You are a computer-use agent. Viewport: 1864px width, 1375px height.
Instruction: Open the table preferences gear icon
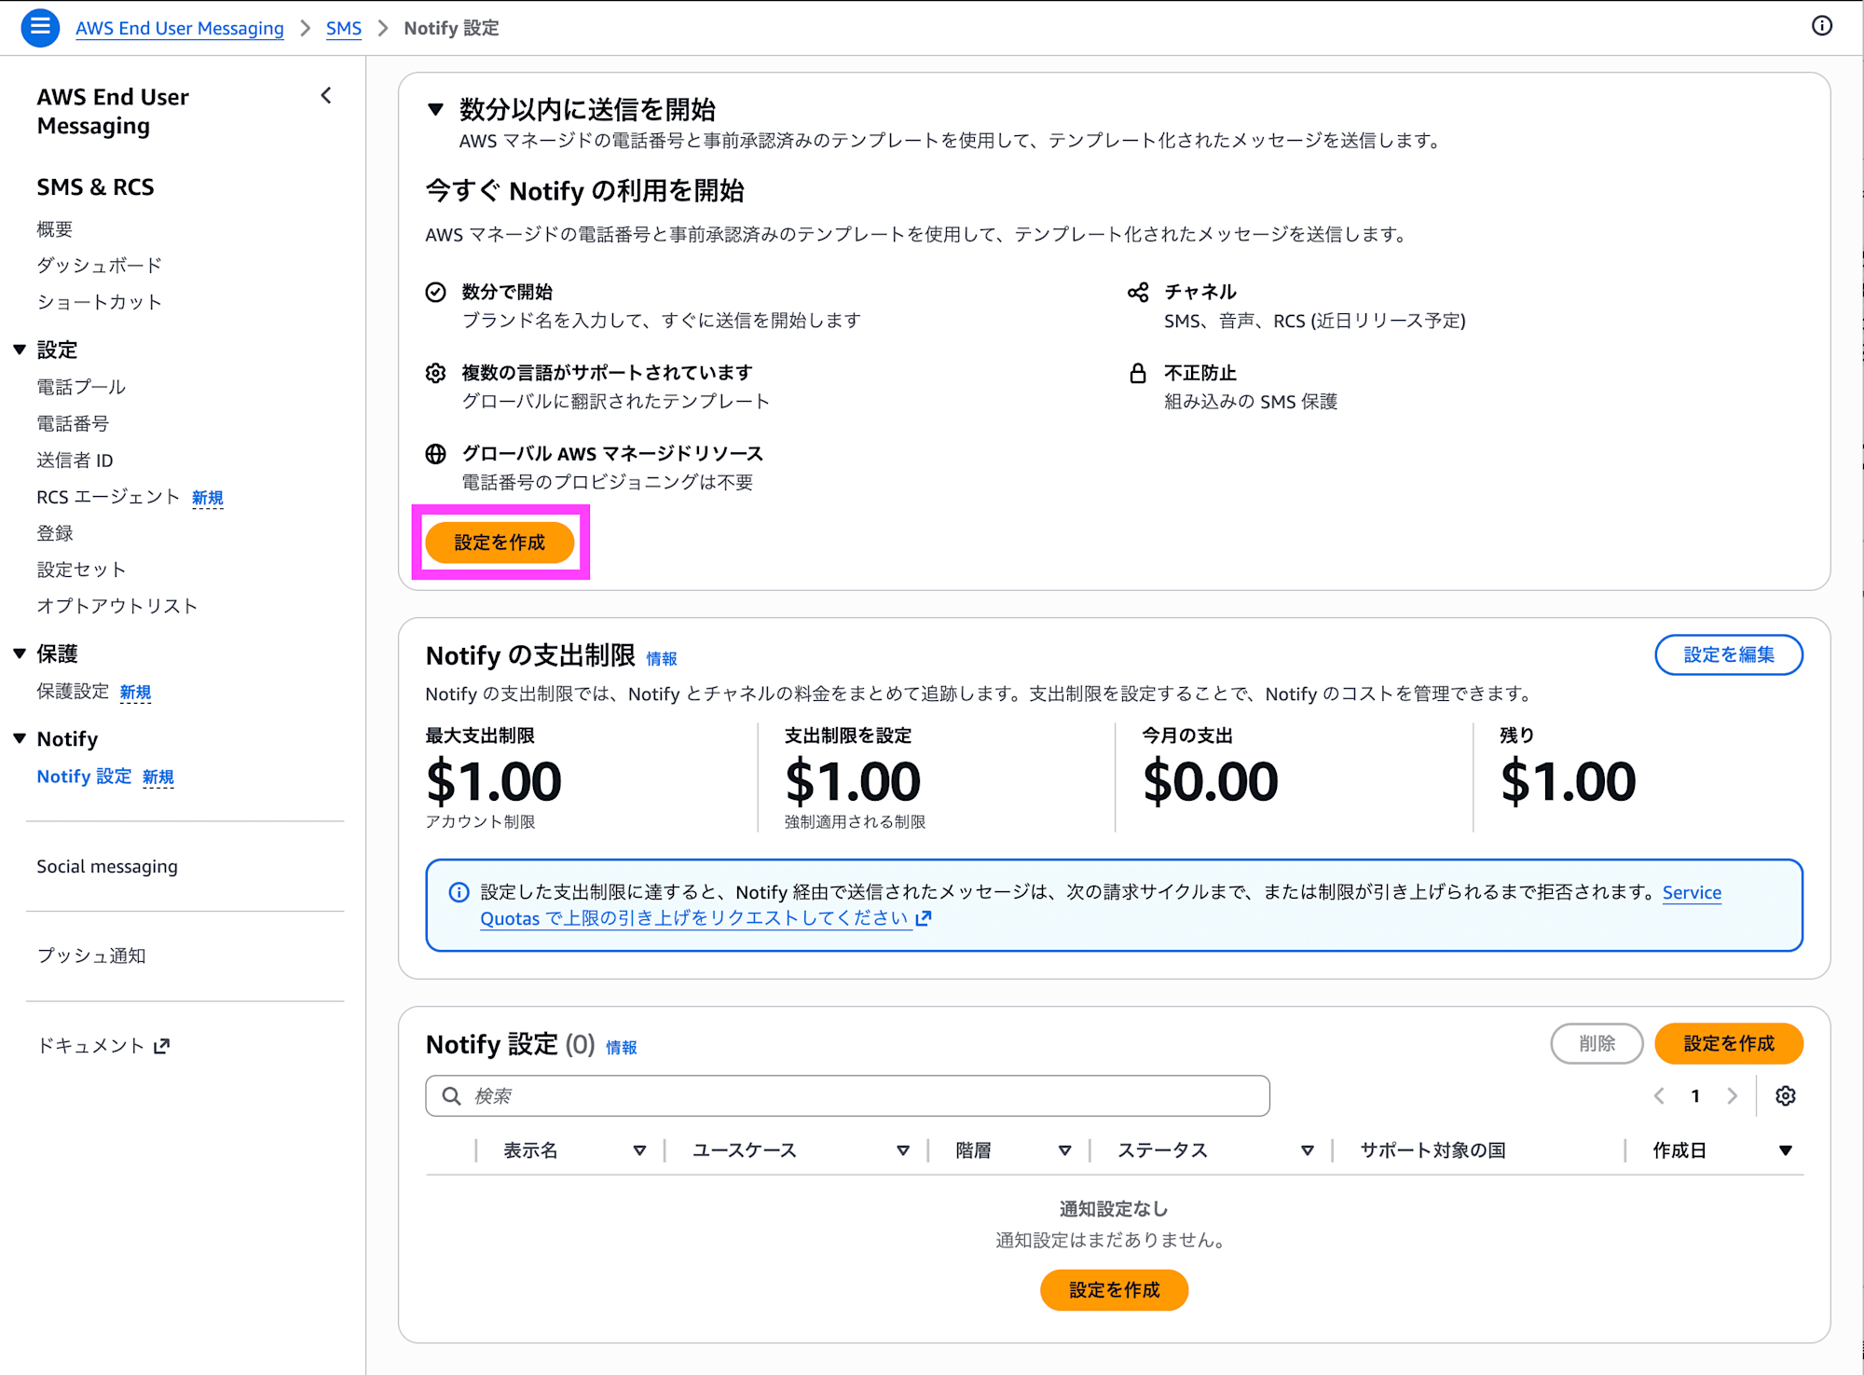(1786, 1095)
